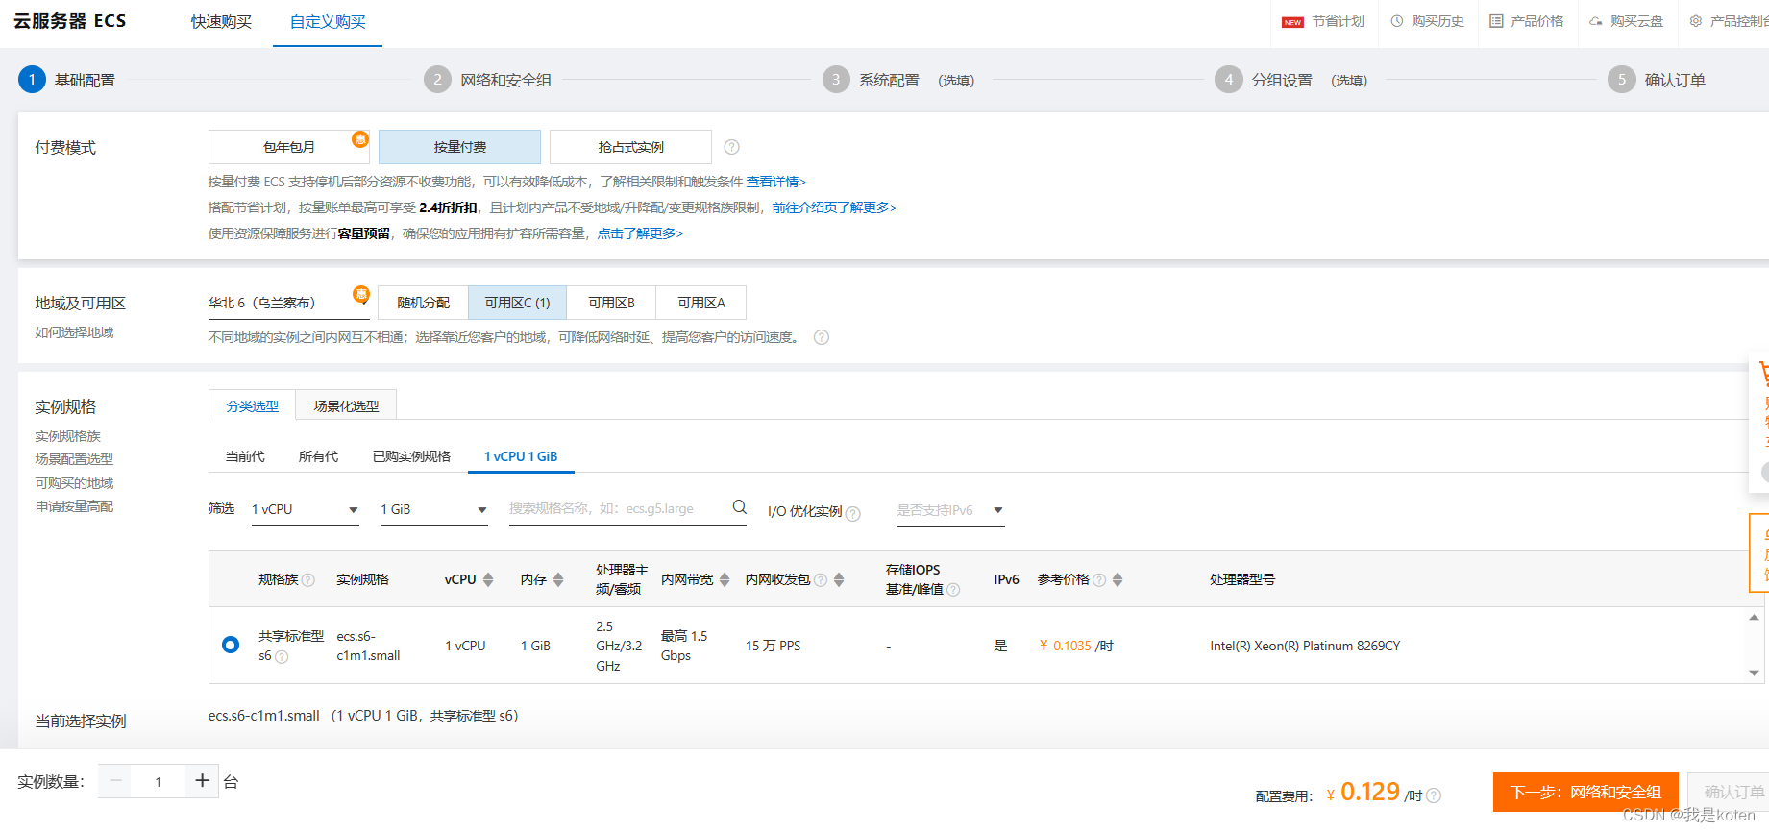Sort by 内网带宽 column arrows
Image resolution: width=1769 pixels, height=832 pixels.
pyautogui.click(x=725, y=579)
